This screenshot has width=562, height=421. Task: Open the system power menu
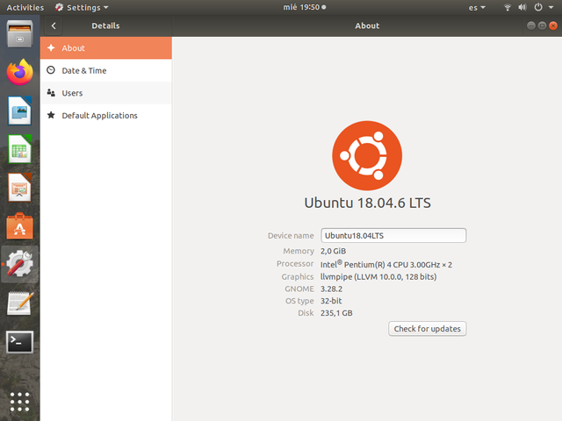541,7
